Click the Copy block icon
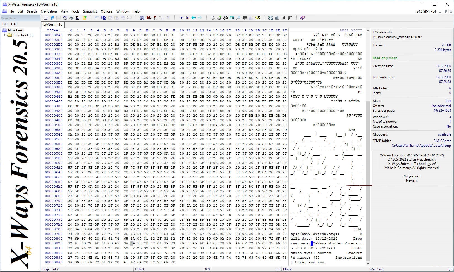 point(104,18)
